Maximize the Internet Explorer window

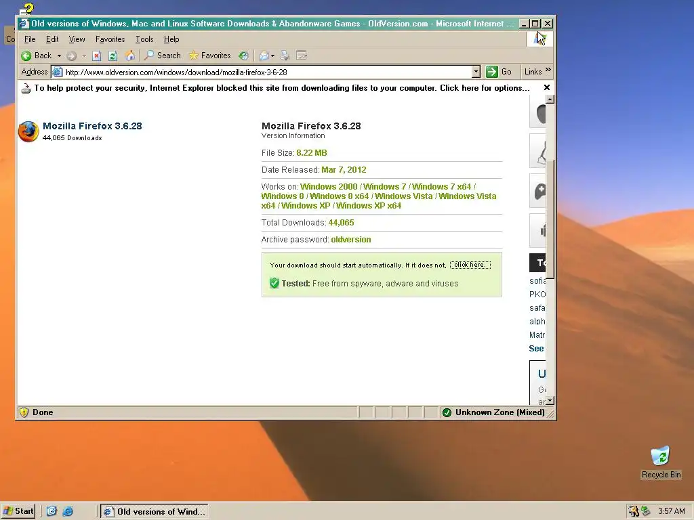[x=535, y=24]
